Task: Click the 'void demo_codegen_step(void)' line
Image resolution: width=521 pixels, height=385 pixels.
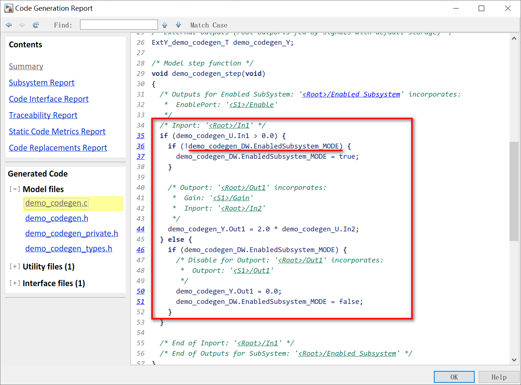Action: [208, 74]
